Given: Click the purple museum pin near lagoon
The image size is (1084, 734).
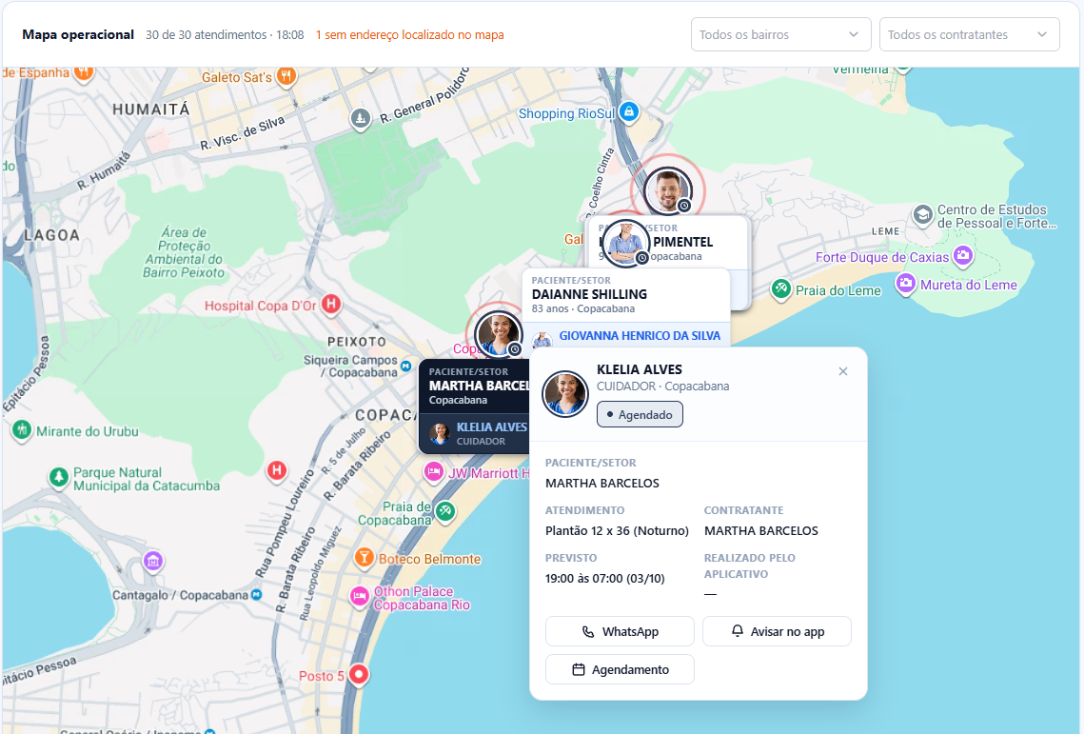Looking at the screenshot, I should 153,561.
